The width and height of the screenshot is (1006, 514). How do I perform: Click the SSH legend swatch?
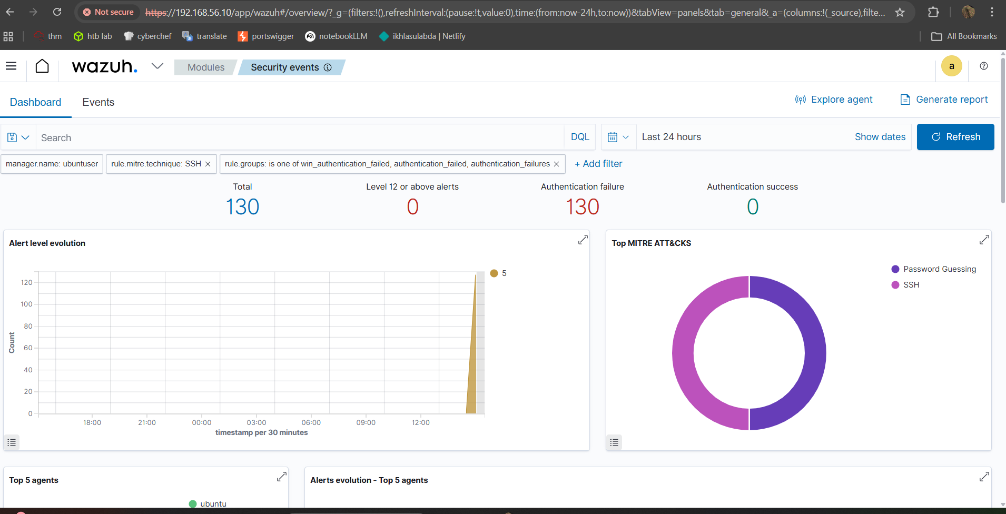[x=895, y=285]
